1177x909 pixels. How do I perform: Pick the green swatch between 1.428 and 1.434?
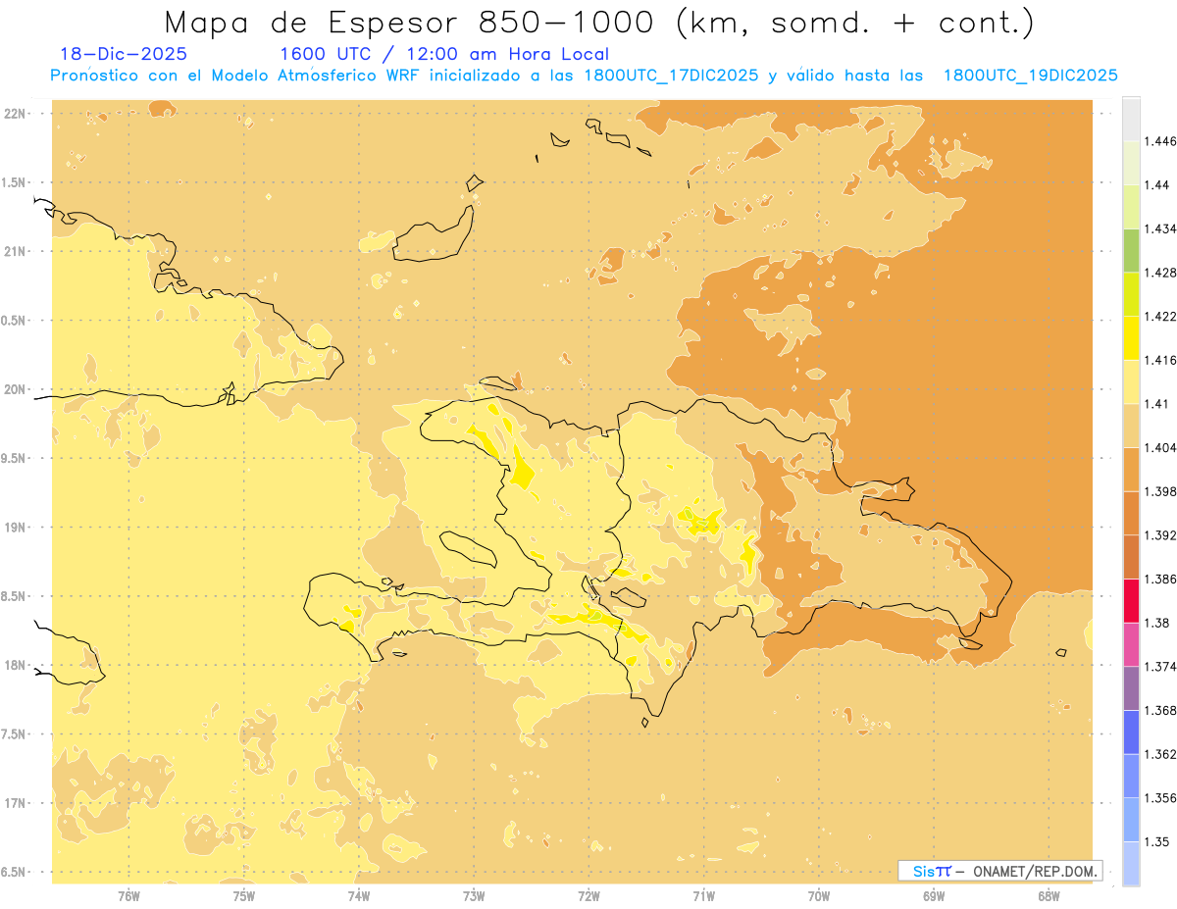coord(1131,251)
